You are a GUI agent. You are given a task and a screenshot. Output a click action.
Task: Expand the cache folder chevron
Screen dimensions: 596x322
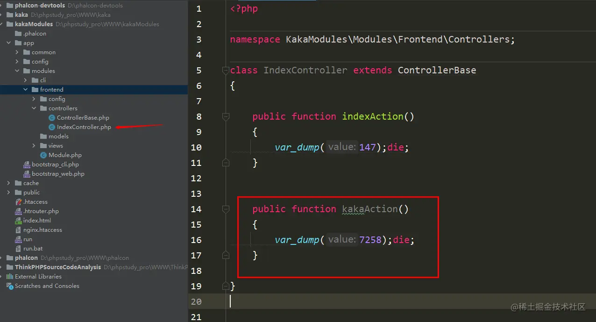9,183
